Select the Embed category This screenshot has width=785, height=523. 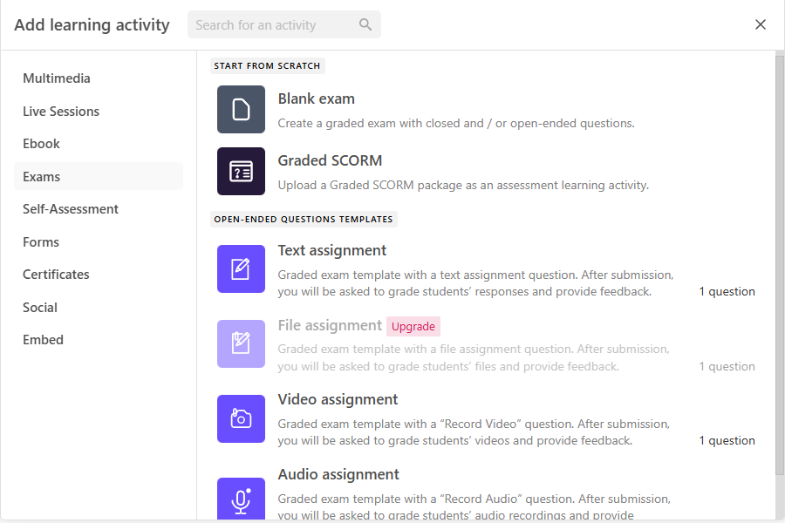pos(43,340)
